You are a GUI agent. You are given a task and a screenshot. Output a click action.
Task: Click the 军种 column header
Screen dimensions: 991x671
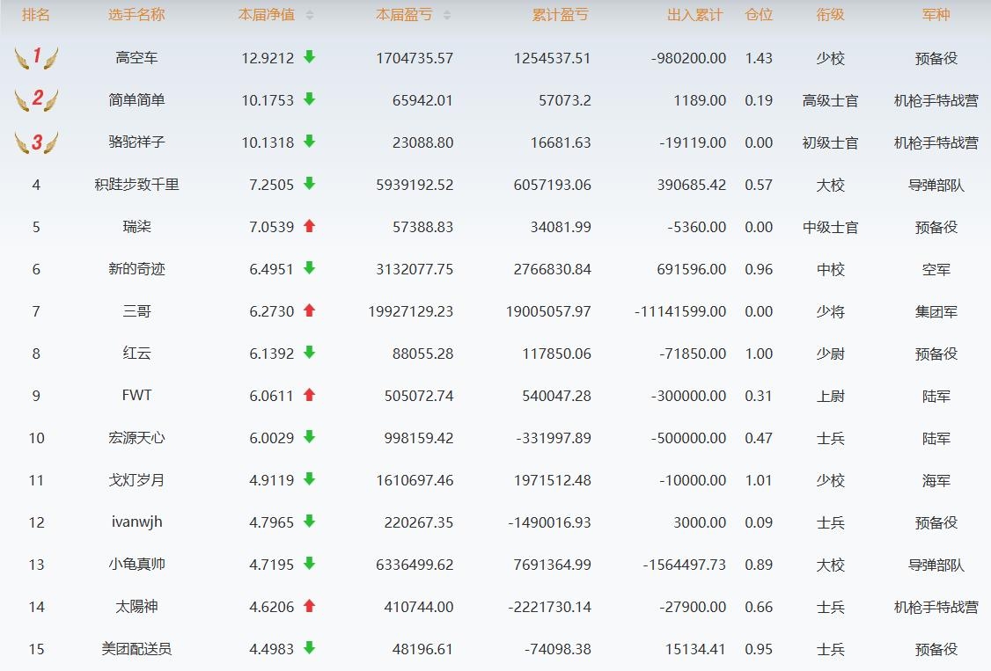(x=936, y=15)
